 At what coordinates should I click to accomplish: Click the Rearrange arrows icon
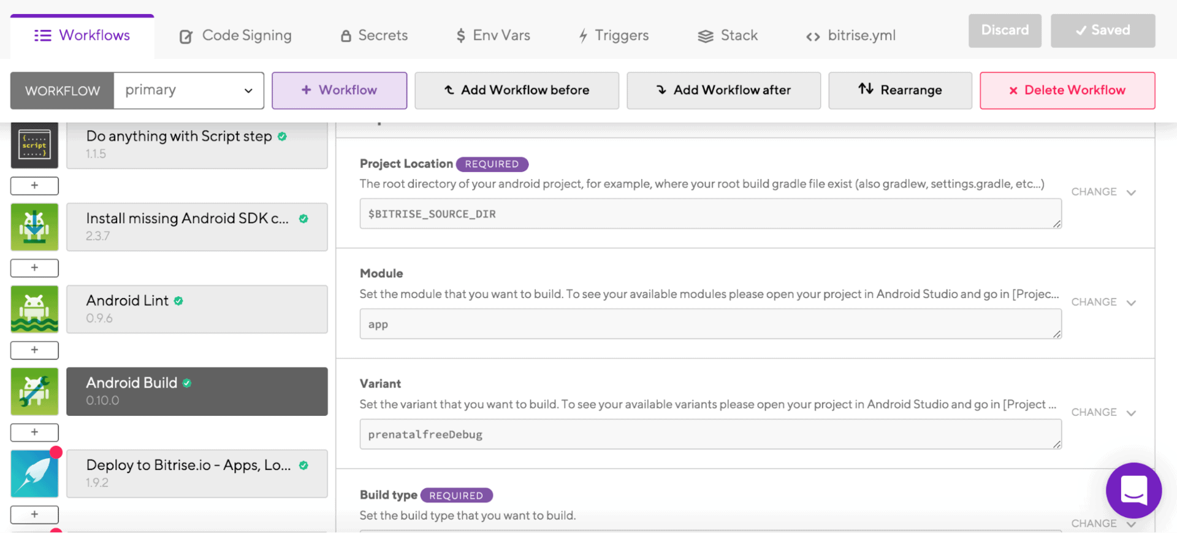click(866, 89)
